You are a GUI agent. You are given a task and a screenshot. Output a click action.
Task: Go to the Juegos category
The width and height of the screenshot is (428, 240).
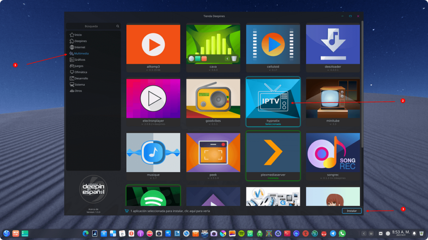coord(77,66)
